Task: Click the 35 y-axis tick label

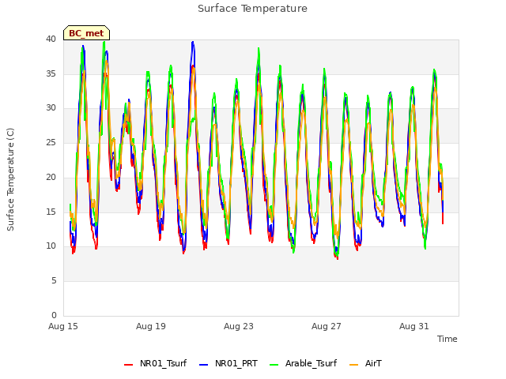Action: (x=51, y=73)
